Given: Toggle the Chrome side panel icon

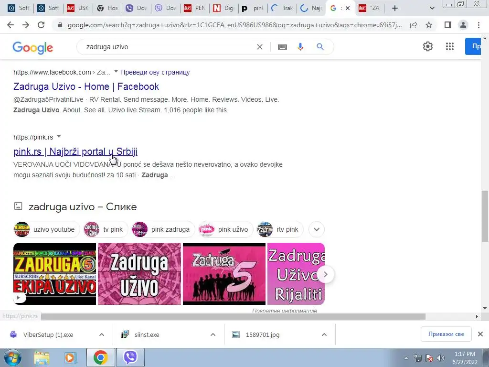Looking at the screenshot, I should 448,25.
